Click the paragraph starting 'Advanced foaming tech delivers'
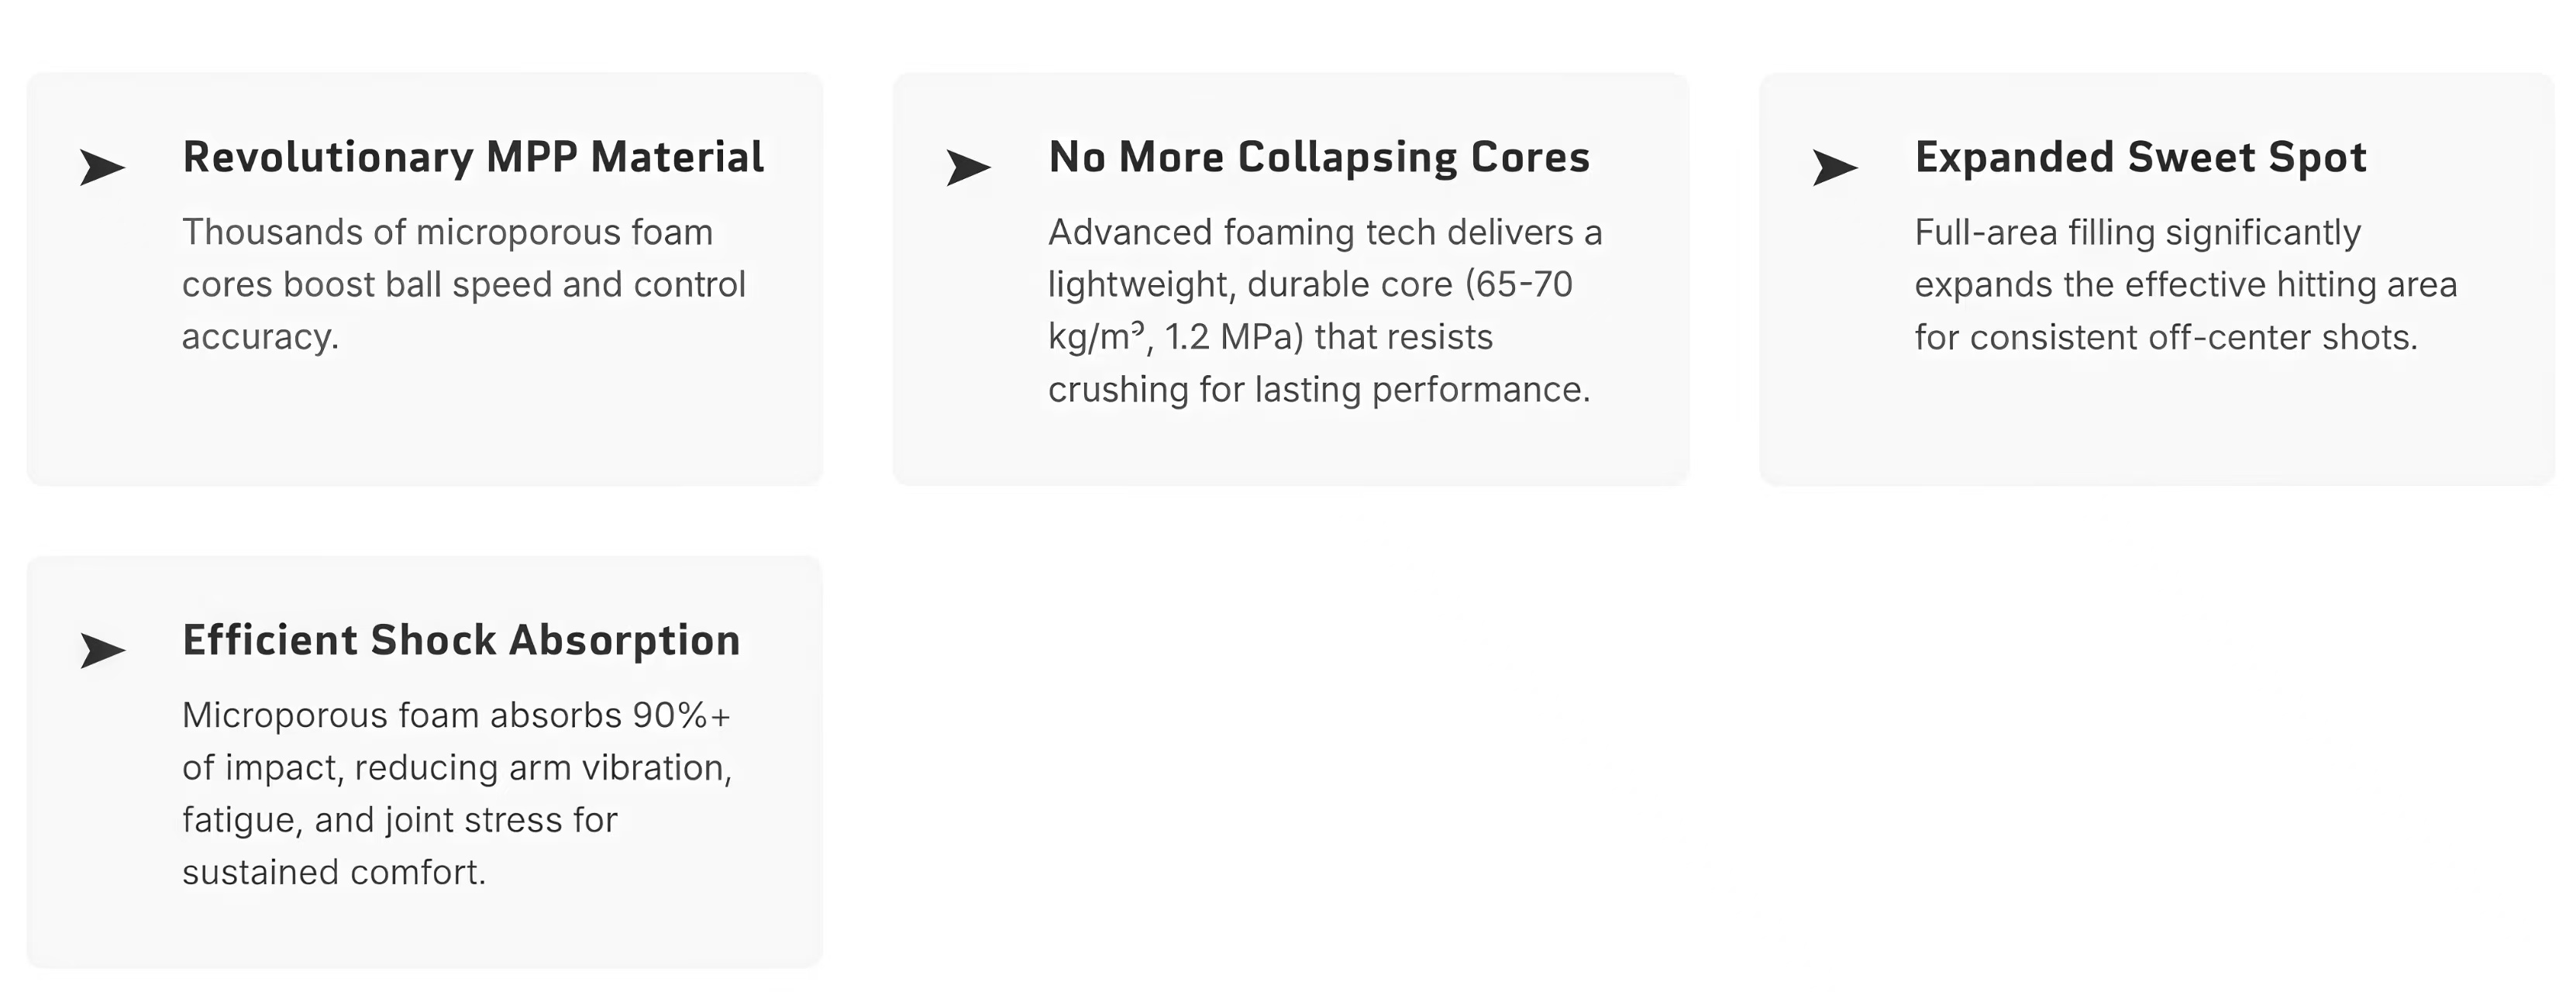Screen dimensions: 2576x992 point(1324,310)
